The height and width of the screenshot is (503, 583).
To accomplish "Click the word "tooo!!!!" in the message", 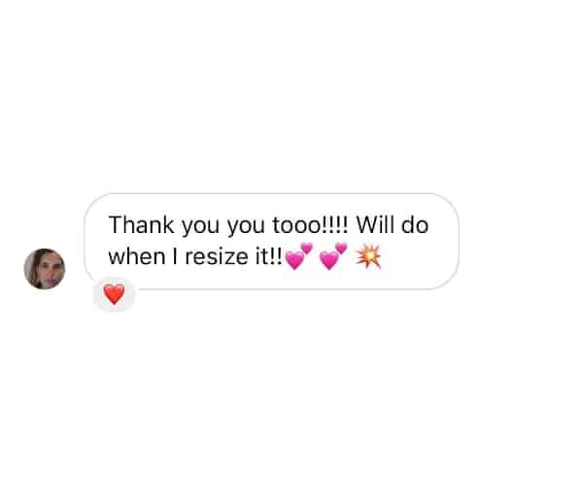I will tap(310, 224).
